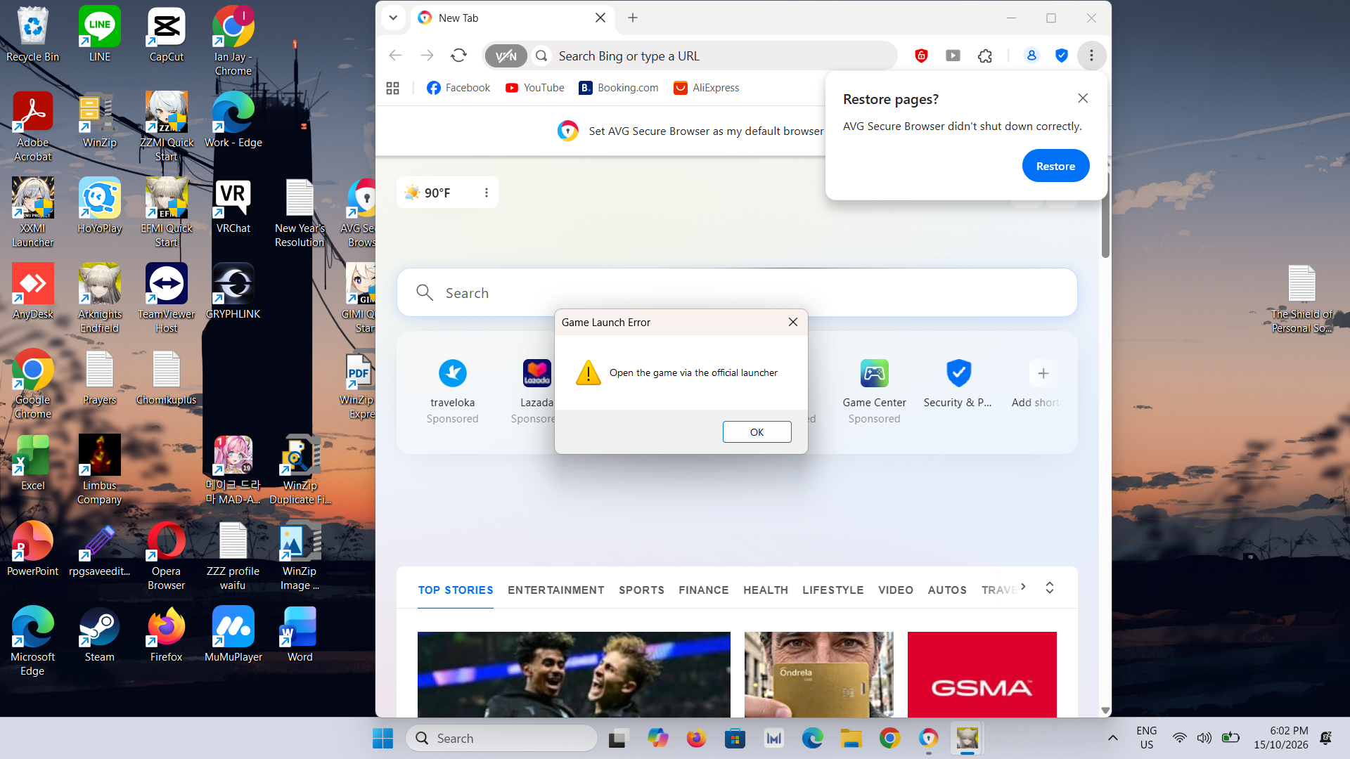The height and width of the screenshot is (759, 1350).
Task: Select the FINANCE news tab
Action: [x=703, y=590]
